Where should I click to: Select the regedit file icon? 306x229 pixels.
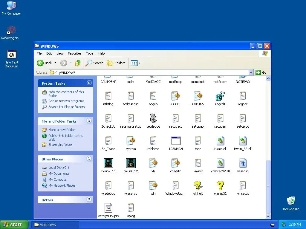pyautogui.click(x=220, y=96)
